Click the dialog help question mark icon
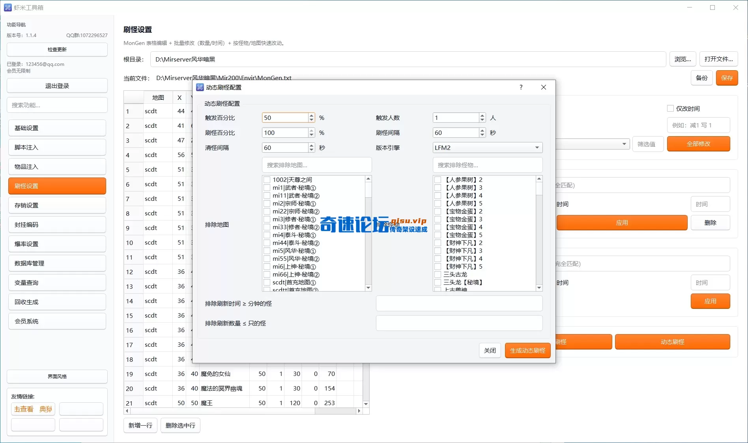This screenshot has height=443, width=748. [521, 87]
